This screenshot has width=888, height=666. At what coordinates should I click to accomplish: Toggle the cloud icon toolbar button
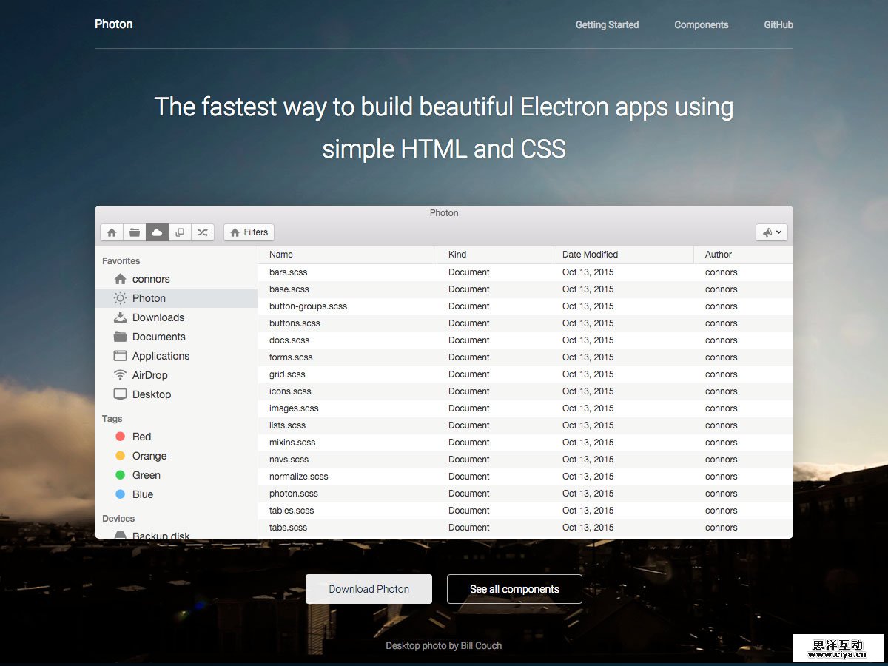tap(157, 232)
